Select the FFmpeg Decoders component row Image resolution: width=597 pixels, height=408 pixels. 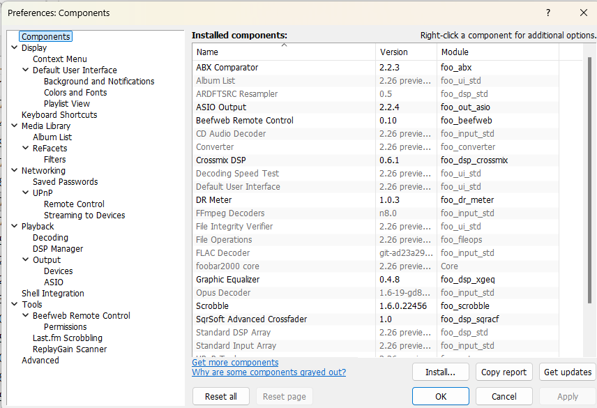375,213
